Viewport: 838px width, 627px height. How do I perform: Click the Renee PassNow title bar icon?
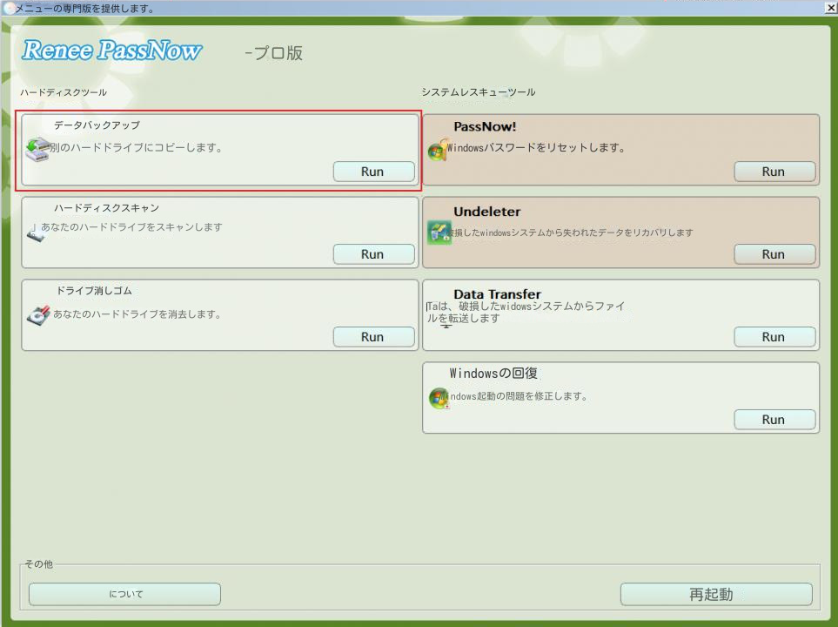point(7,8)
